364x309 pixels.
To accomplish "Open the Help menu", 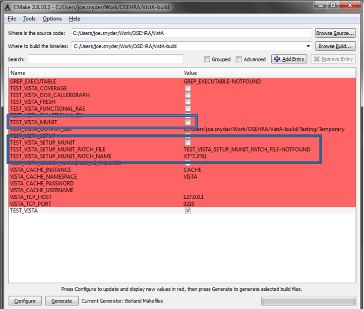I will click(75, 19).
